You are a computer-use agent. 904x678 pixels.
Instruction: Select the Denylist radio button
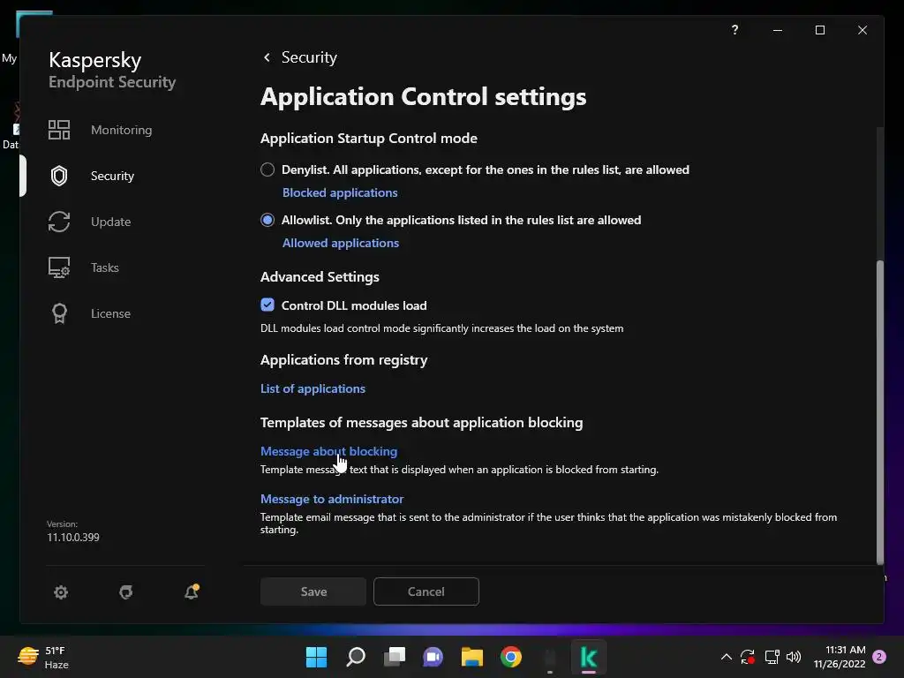point(267,169)
